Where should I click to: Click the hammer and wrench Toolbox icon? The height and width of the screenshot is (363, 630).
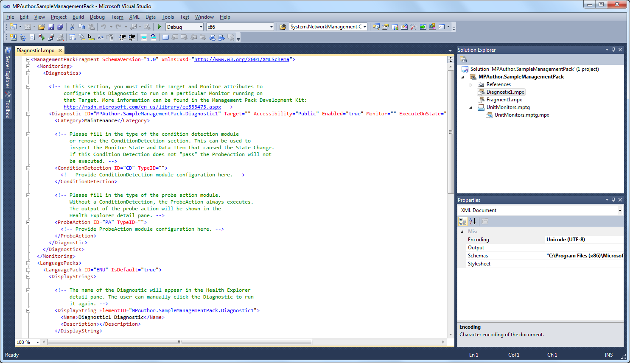(x=414, y=27)
